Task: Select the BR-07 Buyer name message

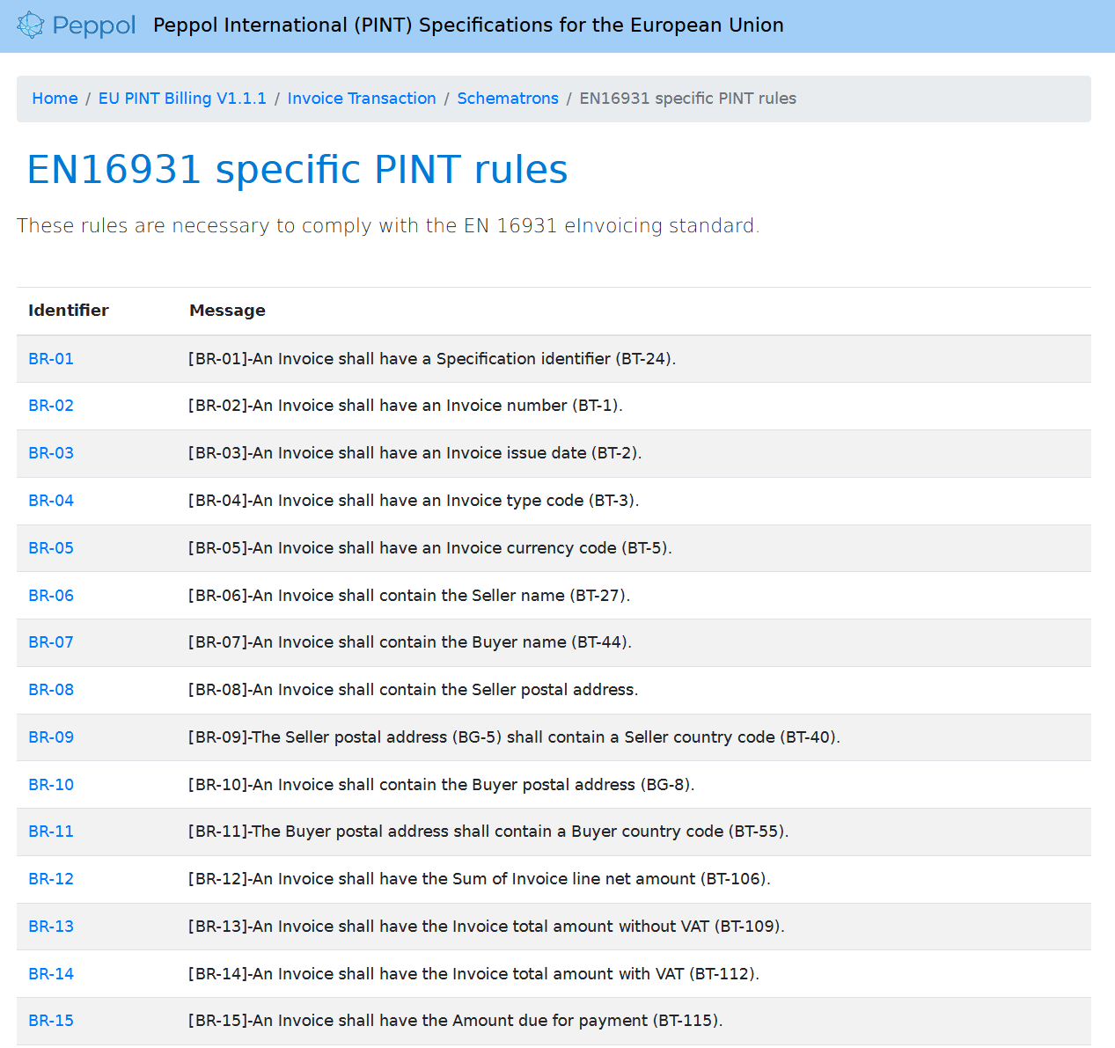Action: pyautogui.click(x=410, y=642)
